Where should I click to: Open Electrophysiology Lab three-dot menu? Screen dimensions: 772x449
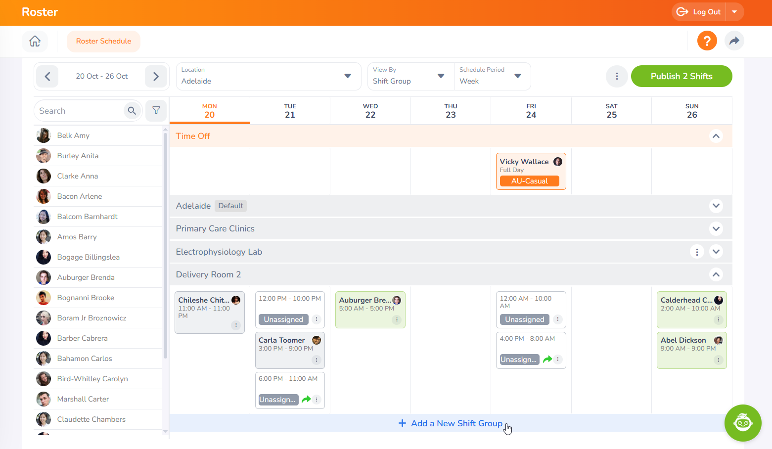[697, 252]
